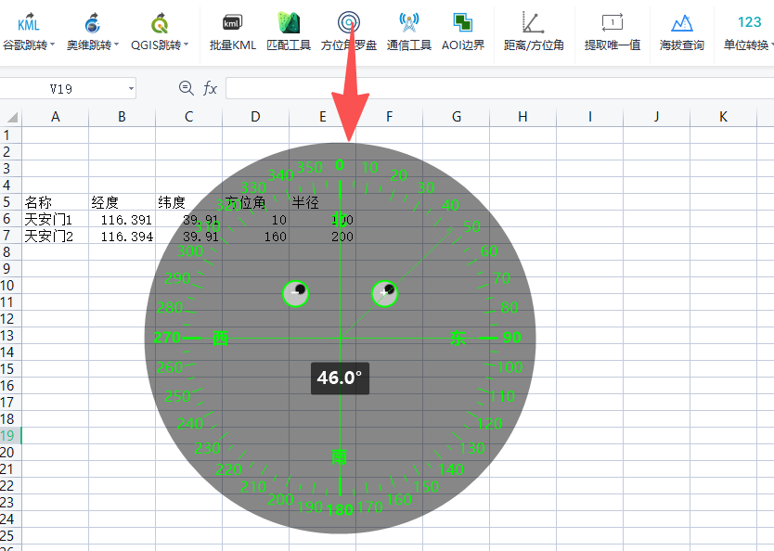Select the 方位角罗盘 compass tool
Screen dimensions: 774x551
click(349, 32)
